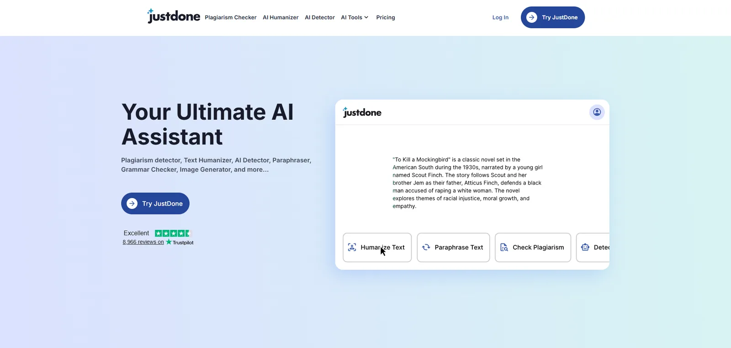The image size is (731, 348).
Task: Click the arrow icon in hero Try JustDone
Action: pos(132,203)
